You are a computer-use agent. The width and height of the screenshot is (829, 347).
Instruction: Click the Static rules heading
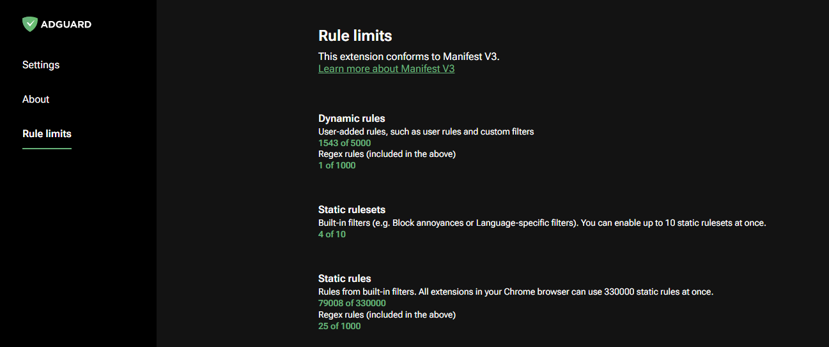[x=345, y=279]
